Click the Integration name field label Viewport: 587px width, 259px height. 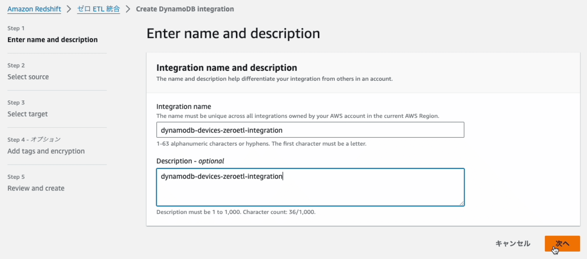click(184, 107)
